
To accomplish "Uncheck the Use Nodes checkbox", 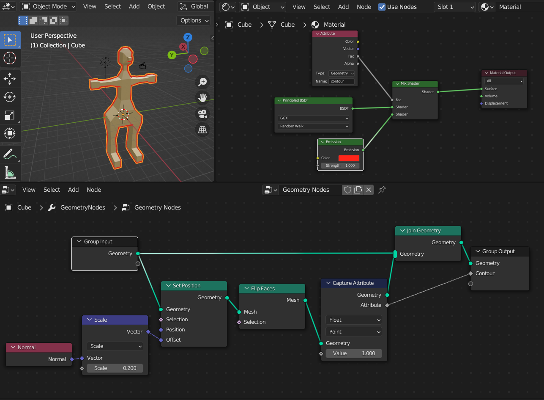I will 382,7.
